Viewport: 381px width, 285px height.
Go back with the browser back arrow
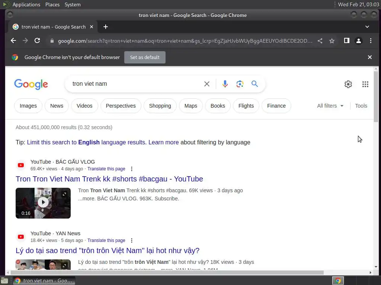(13, 40)
